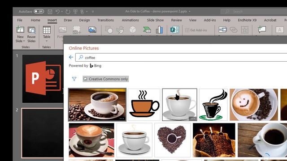The image size is (287, 161).
Task: Click the Icons leaf-and-bird icon
Action: [121, 30]
